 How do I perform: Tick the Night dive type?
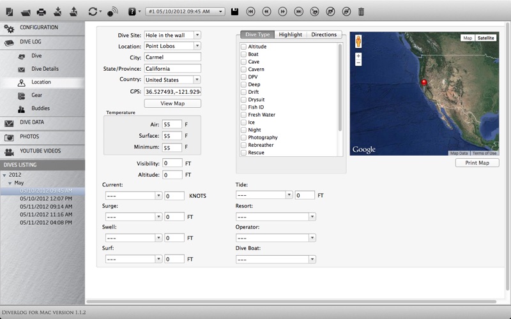coord(243,130)
